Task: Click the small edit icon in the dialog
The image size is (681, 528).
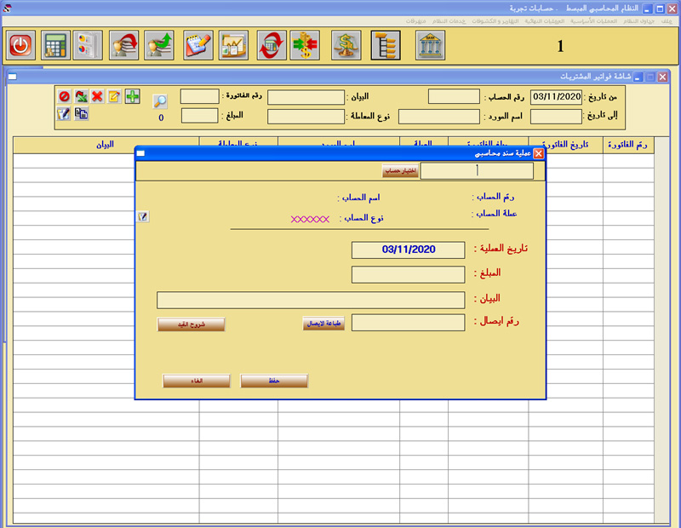Action: 143,217
